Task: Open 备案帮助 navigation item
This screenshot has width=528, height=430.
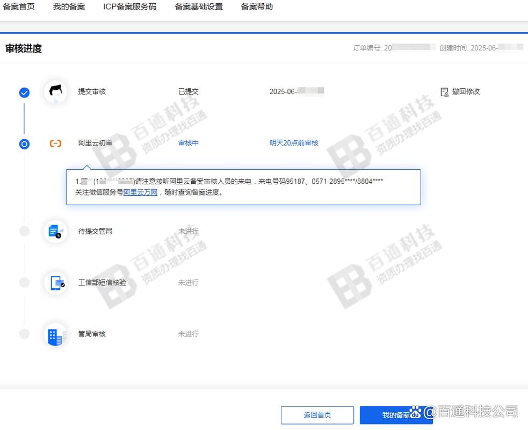Action: (257, 7)
